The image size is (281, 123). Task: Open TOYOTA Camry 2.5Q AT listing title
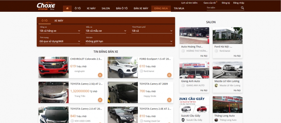click(87, 84)
